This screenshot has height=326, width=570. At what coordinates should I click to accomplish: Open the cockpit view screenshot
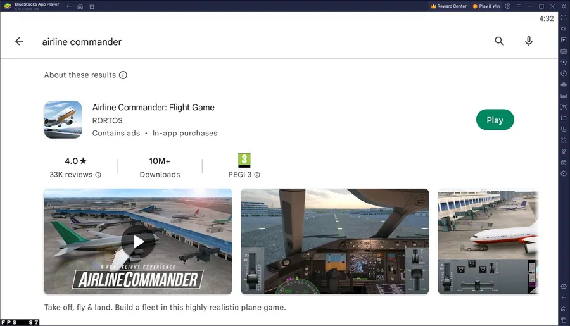tap(334, 241)
